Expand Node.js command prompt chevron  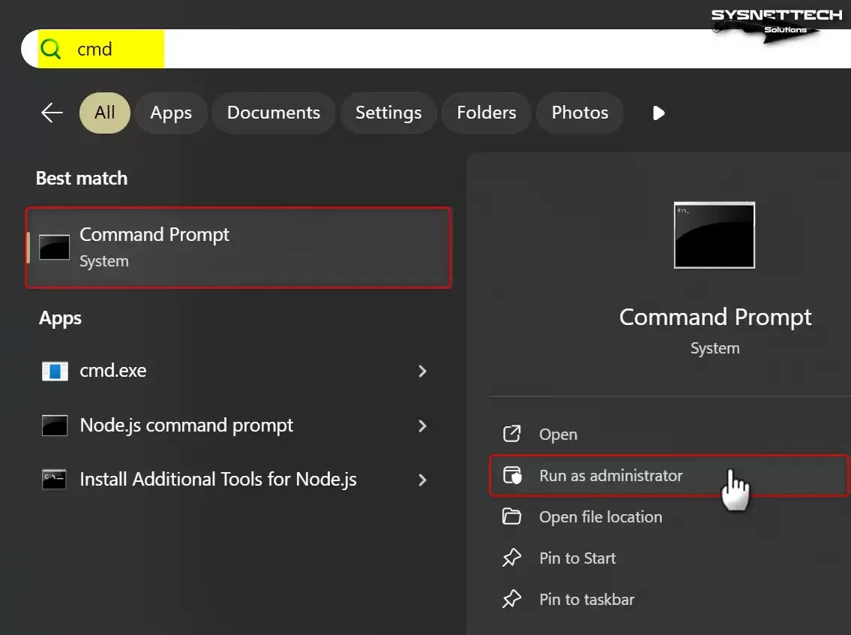[x=422, y=426]
